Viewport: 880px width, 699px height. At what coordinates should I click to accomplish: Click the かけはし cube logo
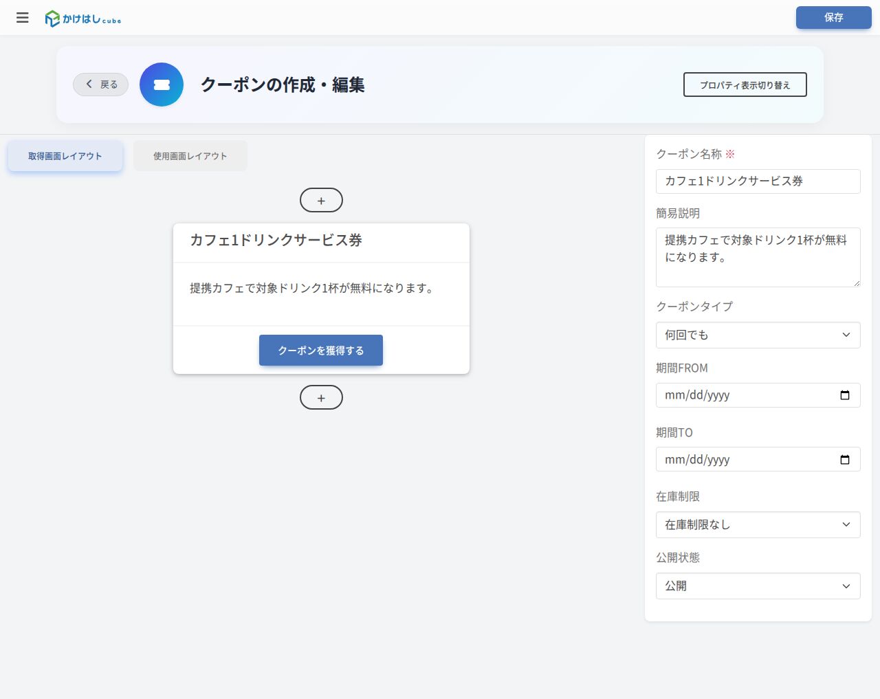click(83, 19)
